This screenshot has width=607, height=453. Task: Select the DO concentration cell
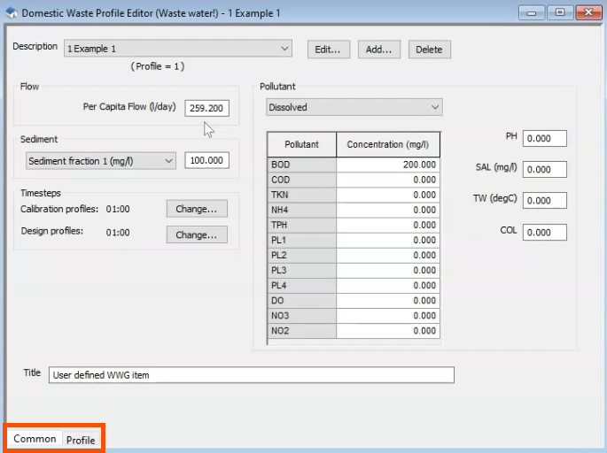pos(388,300)
